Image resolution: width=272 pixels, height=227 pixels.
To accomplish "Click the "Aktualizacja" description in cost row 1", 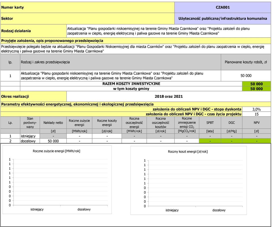I will tap(121, 76).
